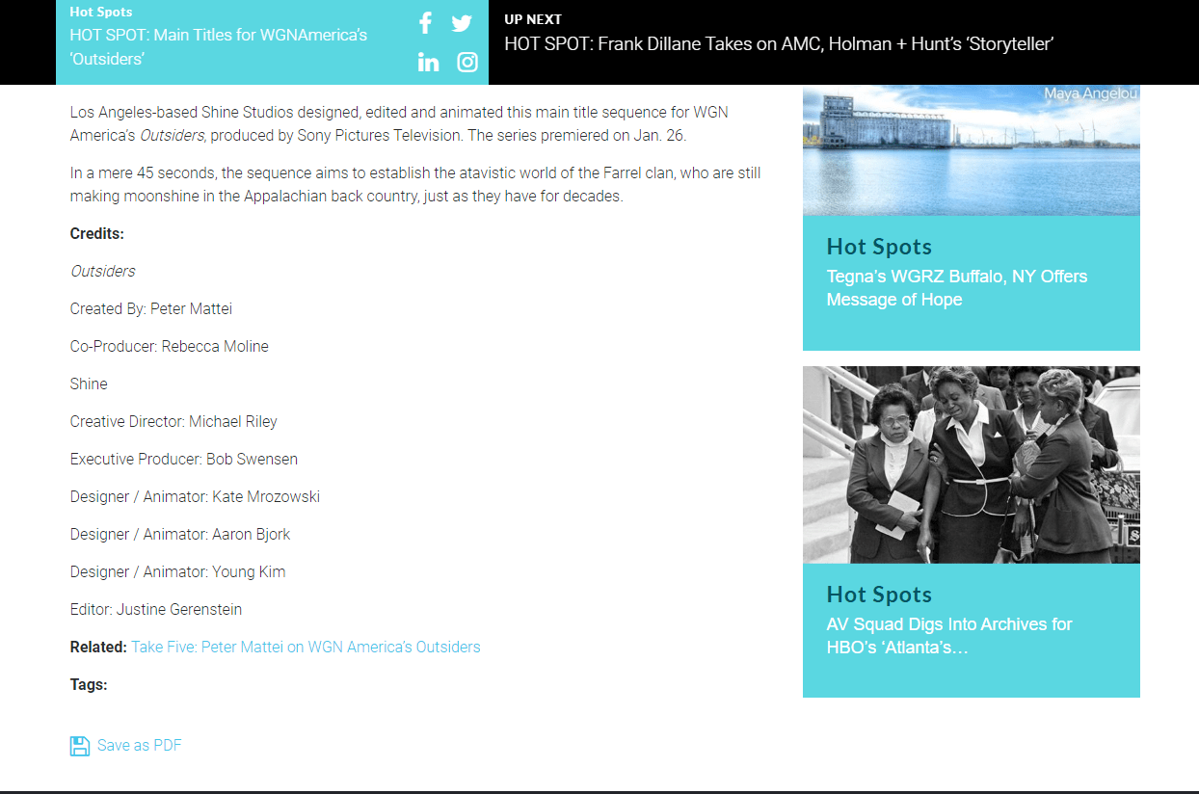This screenshot has height=794, width=1199.
Task: Open AV Squad Digs Into Archives article
Action: coord(949,636)
